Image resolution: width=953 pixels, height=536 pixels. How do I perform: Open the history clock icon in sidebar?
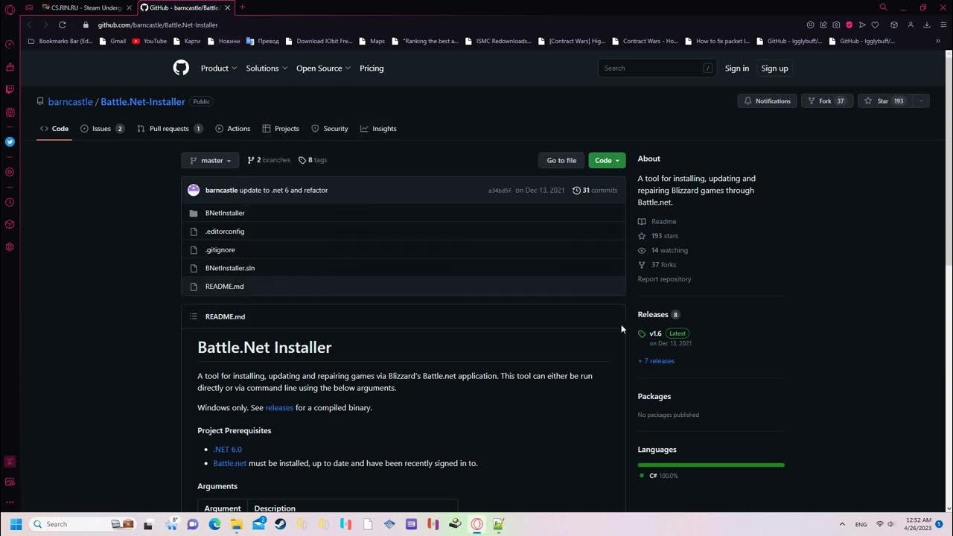[10, 202]
